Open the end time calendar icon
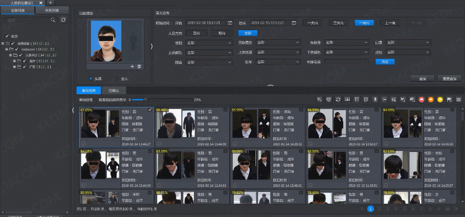This screenshot has height=217, width=465. (x=293, y=23)
